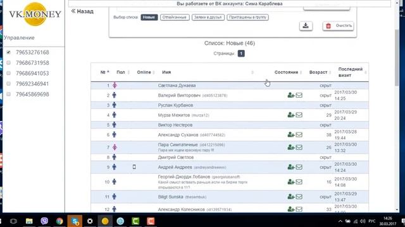Sort table by № column
Viewport: 405px width, 227px height.
pos(104,73)
